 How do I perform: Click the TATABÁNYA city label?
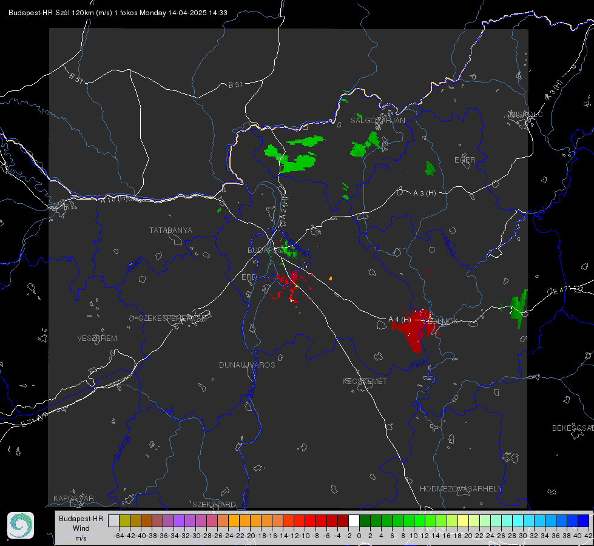point(170,230)
